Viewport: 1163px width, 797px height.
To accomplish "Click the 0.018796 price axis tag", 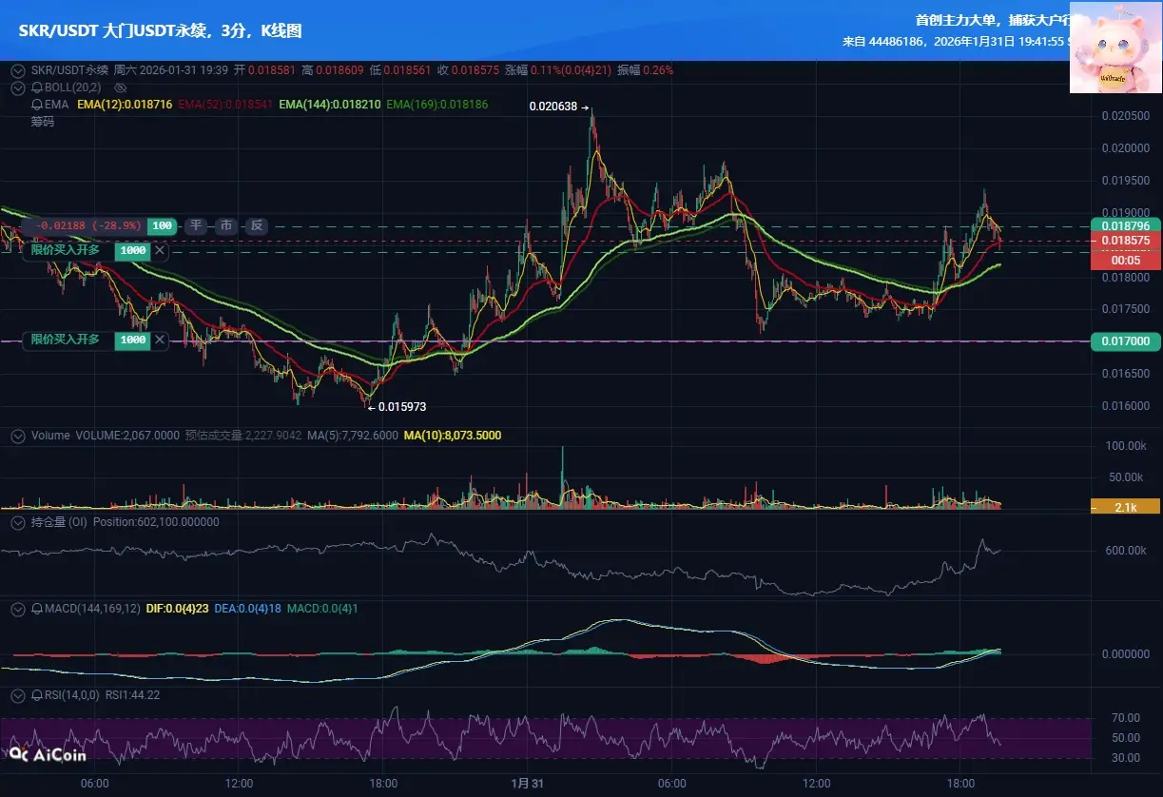I will 1124,226.
